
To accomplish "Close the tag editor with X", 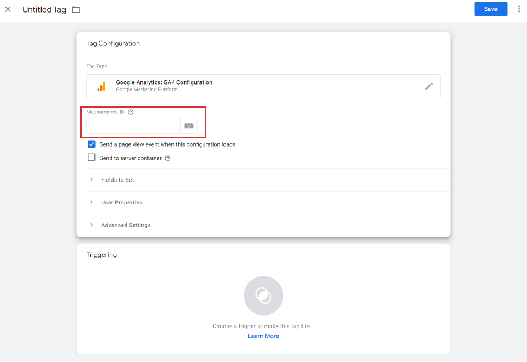I will 8,9.
